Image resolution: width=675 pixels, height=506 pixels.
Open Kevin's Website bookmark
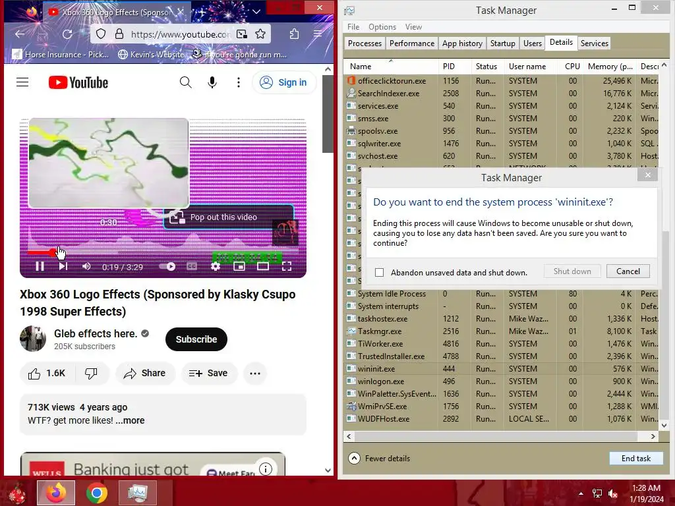point(151,55)
